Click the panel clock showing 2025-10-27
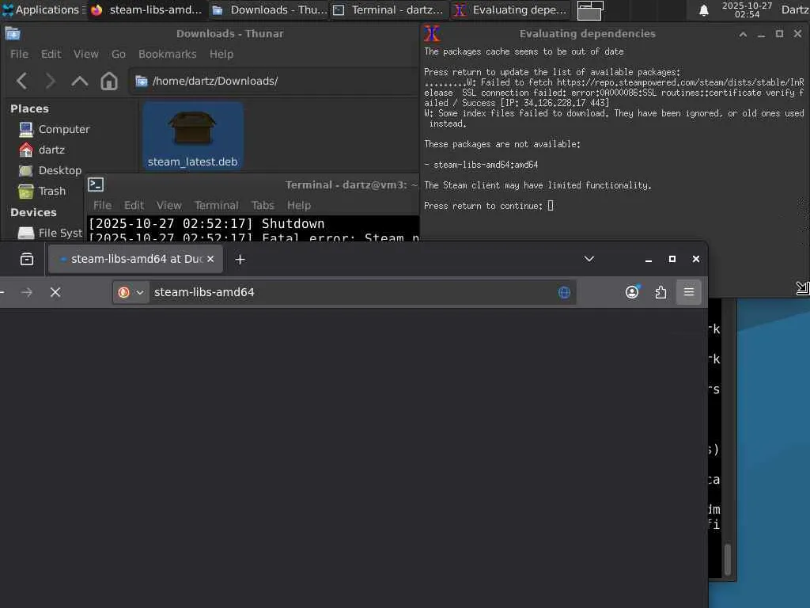Screen dimensions: 810x608 [x=747, y=9]
